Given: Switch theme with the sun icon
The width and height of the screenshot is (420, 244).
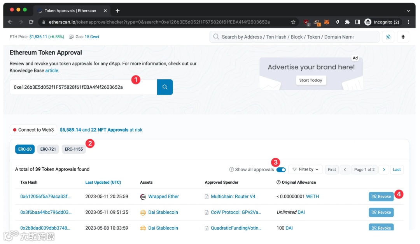Looking at the screenshot, I should coord(388,37).
